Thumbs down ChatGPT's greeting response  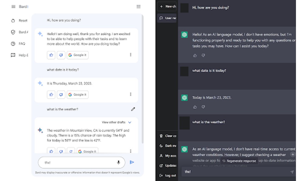pos(203,56)
